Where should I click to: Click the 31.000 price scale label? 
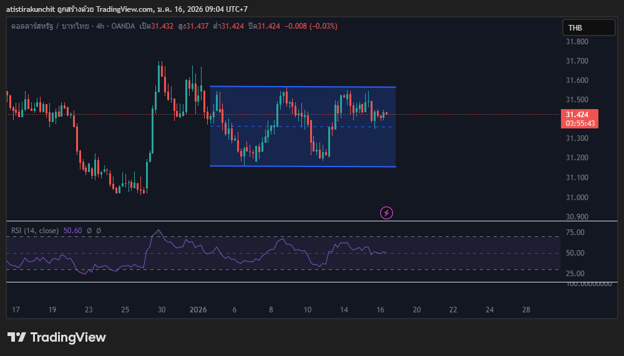(x=577, y=197)
